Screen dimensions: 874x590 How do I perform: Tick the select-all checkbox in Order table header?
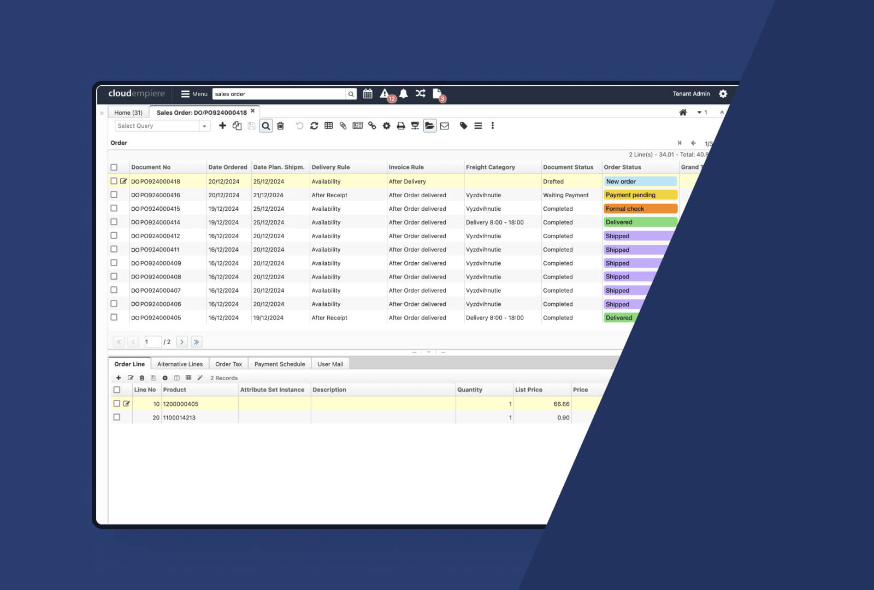click(x=114, y=167)
